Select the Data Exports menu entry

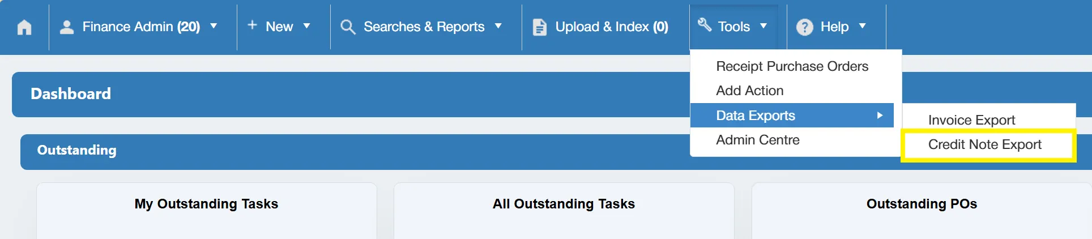(x=792, y=116)
